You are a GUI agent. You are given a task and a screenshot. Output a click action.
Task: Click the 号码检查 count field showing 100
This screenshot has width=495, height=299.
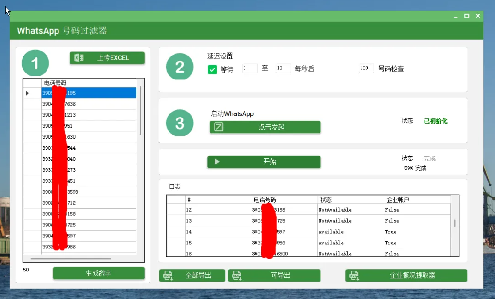[x=366, y=68]
